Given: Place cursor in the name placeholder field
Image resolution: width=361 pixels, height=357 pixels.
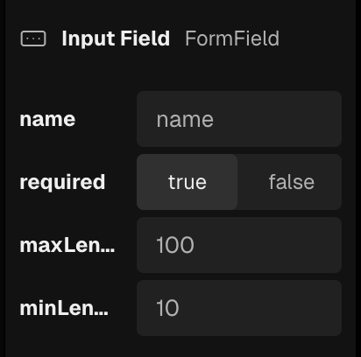Looking at the screenshot, I should (239, 119).
